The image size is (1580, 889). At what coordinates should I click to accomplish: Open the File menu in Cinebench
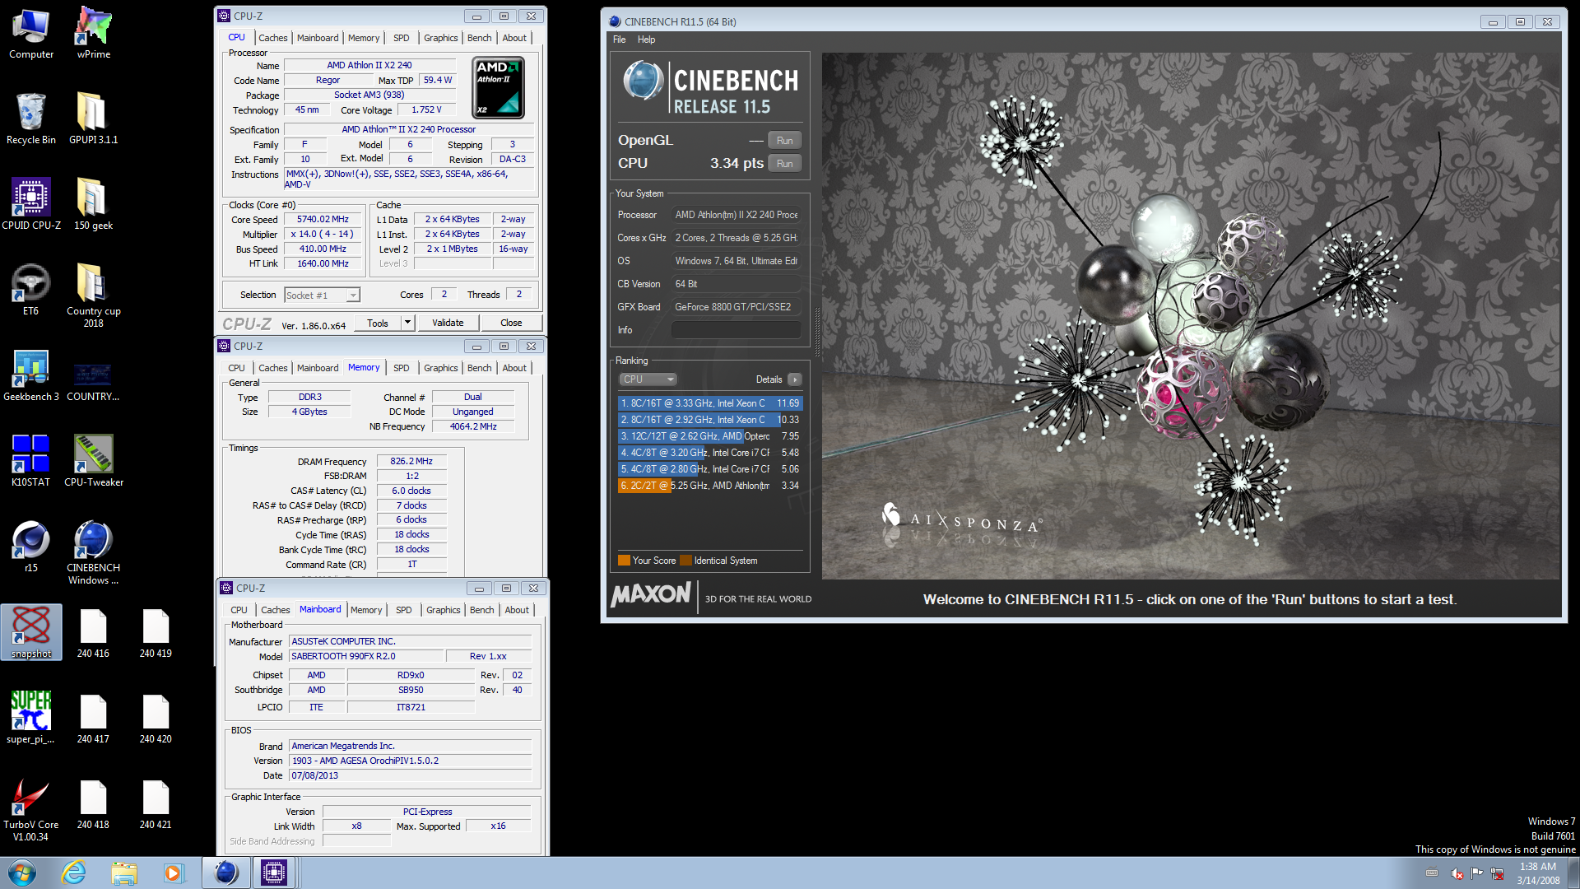pos(620,40)
